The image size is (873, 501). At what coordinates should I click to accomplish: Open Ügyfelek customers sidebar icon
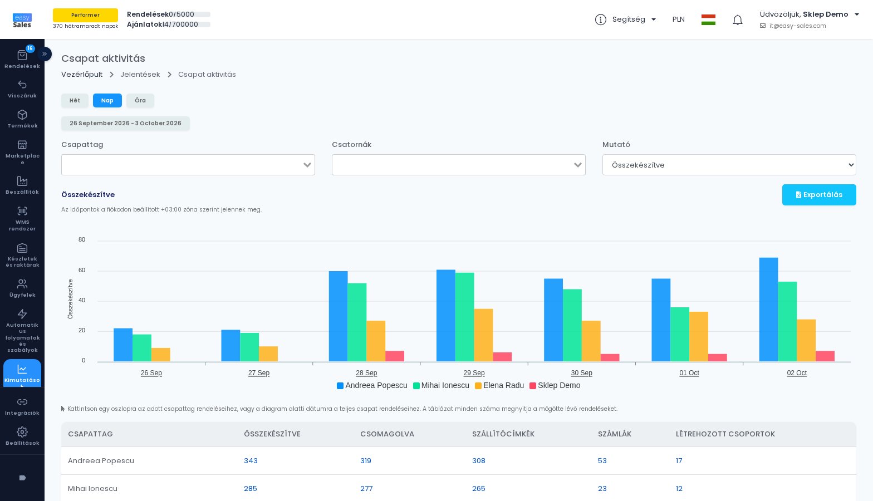(22, 284)
